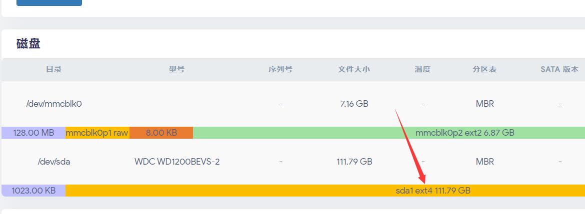Click the MBR value in the /dev/sda row
Screen dimensions: 585x214
[484, 162]
